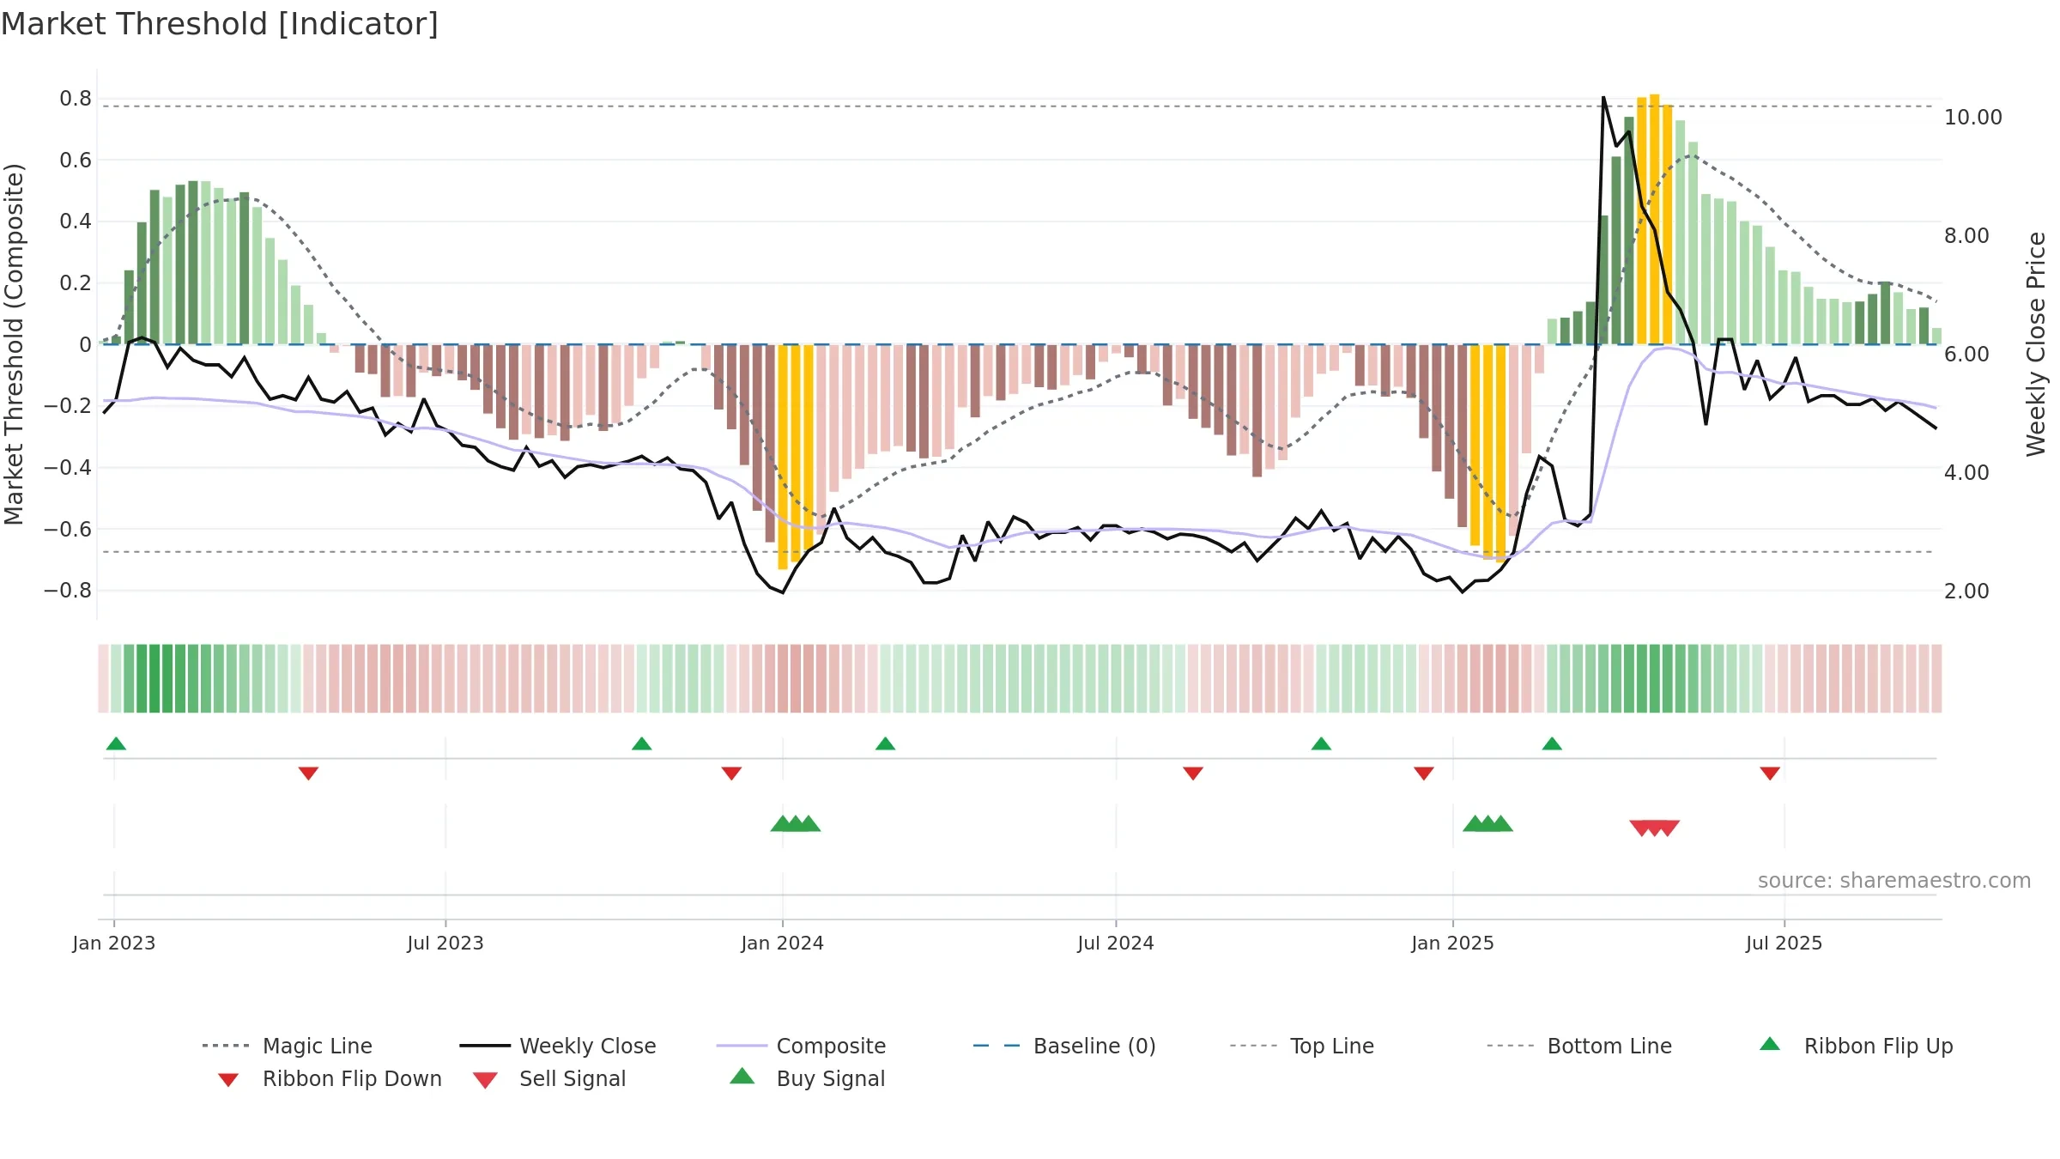Click the ribbon flip up marker at Jan 2023
The image size is (2060, 1159).
click(x=116, y=743)
